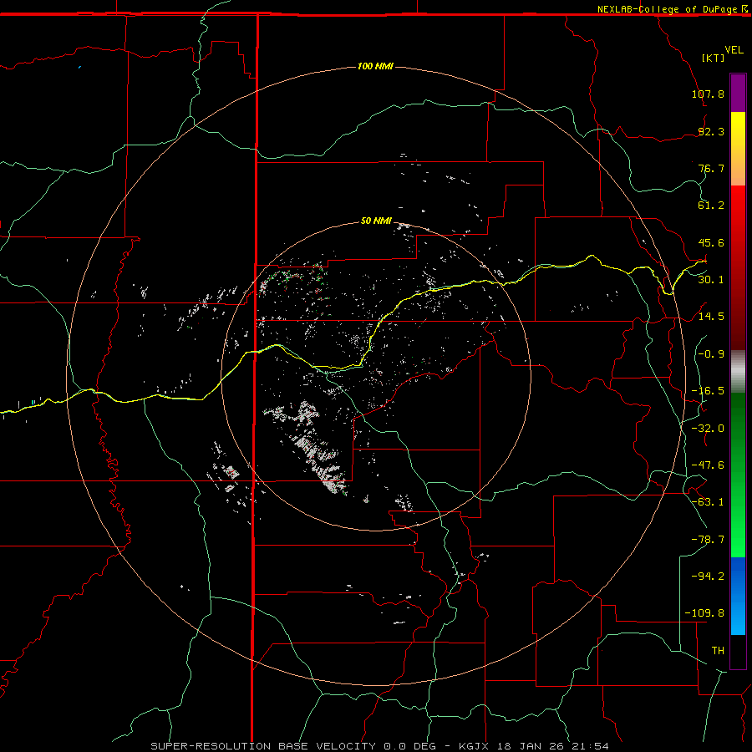Click the 45.6 scale value
The width and height of the screenshot is (752, 752).
(711, 242)
